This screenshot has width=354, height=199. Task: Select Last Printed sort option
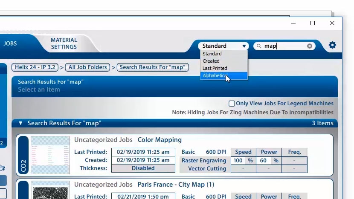pos(215,68)
